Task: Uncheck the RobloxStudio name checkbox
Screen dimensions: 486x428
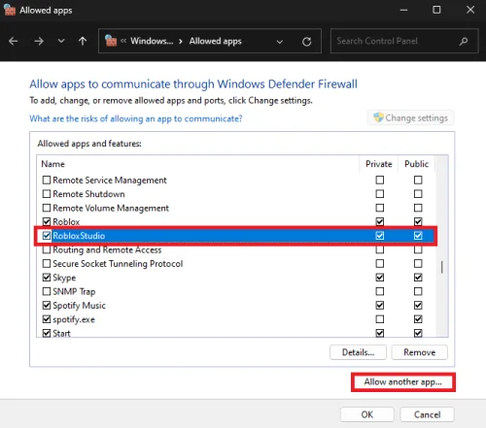Action: pos(47,236)
